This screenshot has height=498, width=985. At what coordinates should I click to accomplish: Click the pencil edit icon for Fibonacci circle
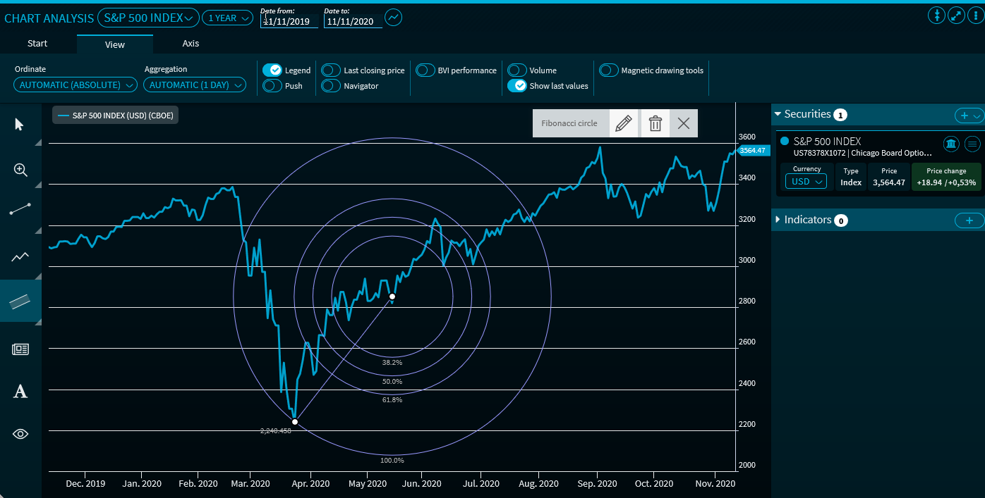623,123
